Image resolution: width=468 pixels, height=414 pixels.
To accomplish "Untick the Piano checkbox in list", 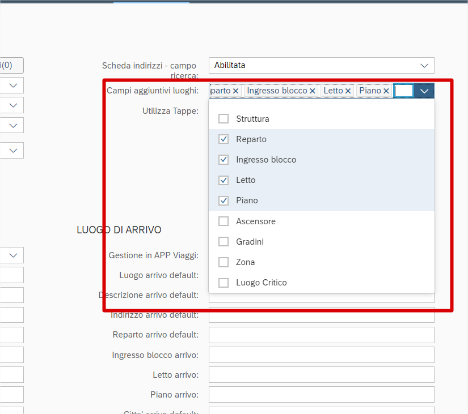I will coord(224,200).
